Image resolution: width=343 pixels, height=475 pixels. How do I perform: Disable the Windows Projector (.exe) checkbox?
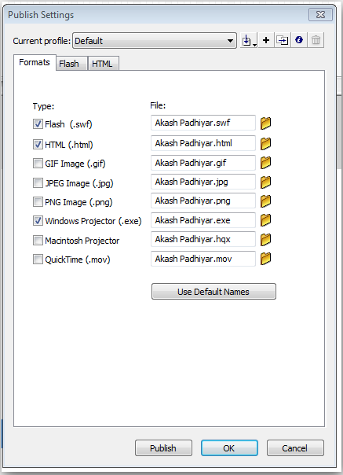(x=38, y=221)
